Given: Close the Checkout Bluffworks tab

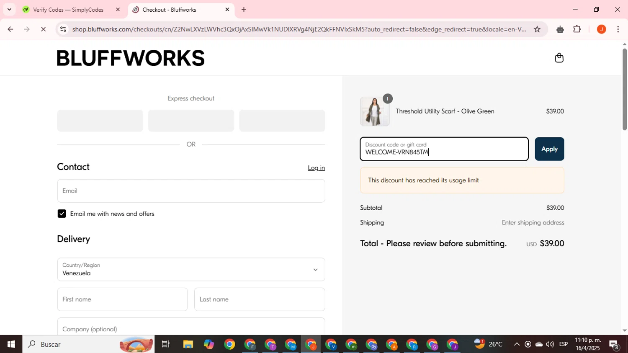Looking at the screenshot, I should pos(227,9).
